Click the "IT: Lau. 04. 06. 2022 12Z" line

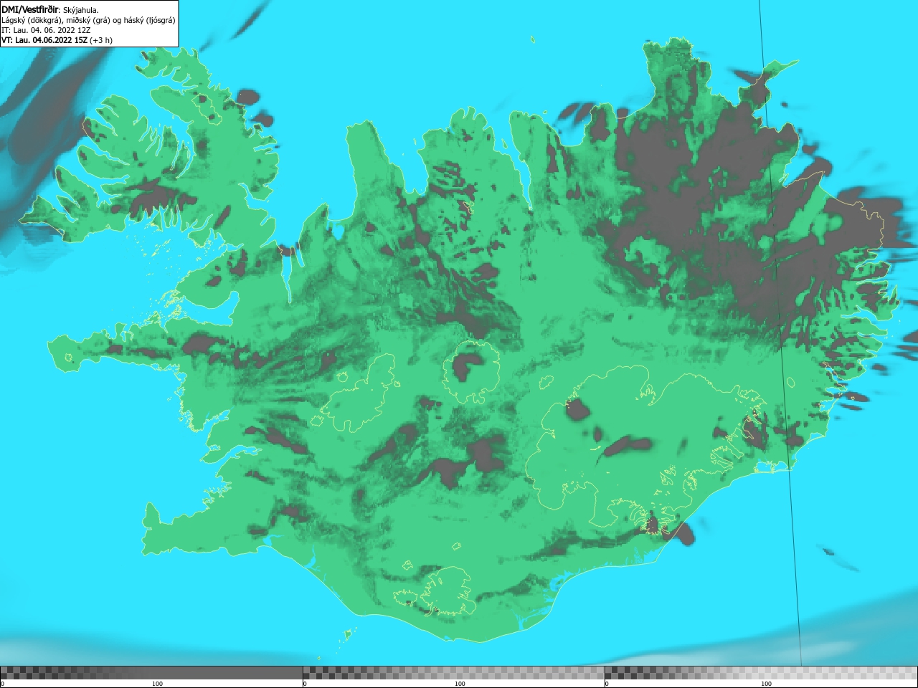pos(46,30)
